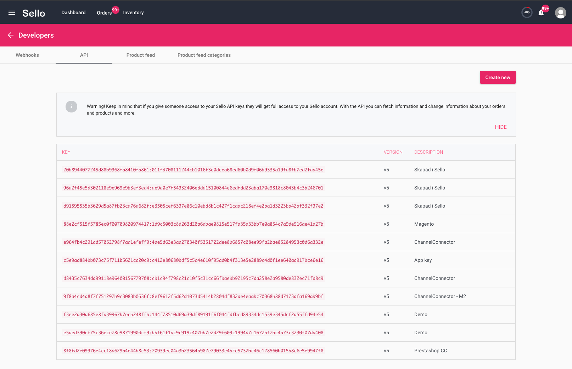Viewport: 572px width, 369px height.
Task: Click the v5 version in the Prestashop CC row
Action: [x=386, y=351]
